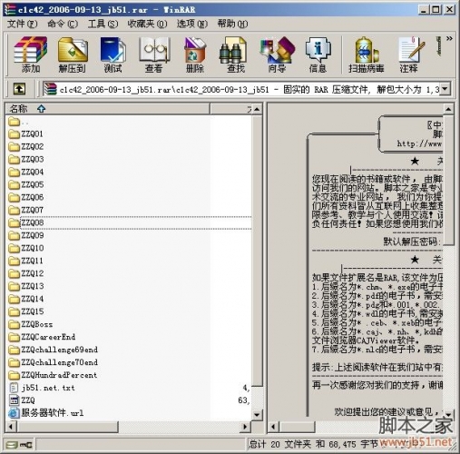Screen dimensions: 460x454
Task: Select folder ZZQ10
Action: pyautogui.click(x=26, y=248)
